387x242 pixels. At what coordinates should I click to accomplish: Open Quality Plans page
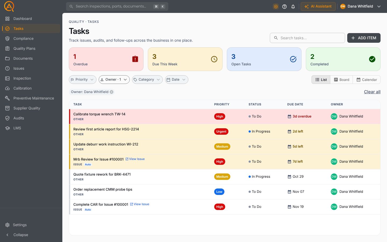[x=31, y=48]
